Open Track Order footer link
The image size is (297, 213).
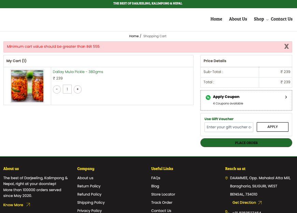(161, 202)
